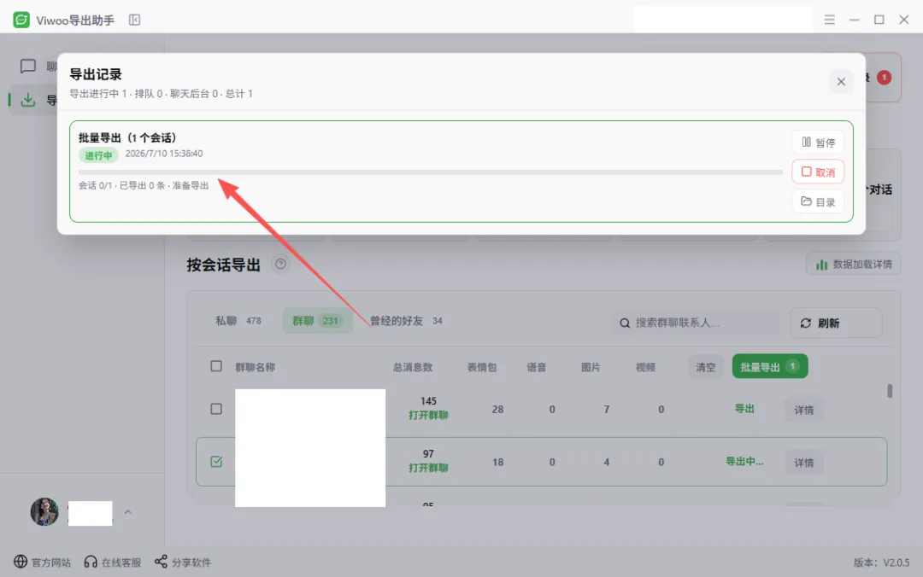Expand the account chevron next to avatar
Screen dimensions: 923x577
[127, 512]
